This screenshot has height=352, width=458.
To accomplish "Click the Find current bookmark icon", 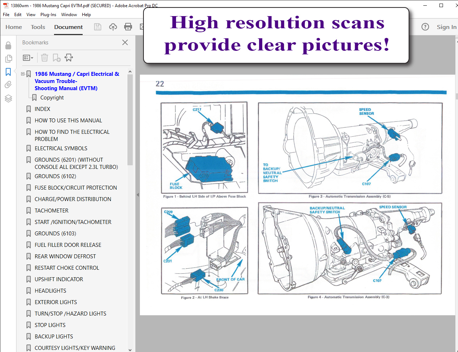I will (69, 58).
